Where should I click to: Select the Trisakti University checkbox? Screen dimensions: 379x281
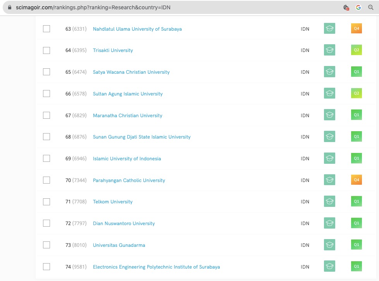coord(47,50)
